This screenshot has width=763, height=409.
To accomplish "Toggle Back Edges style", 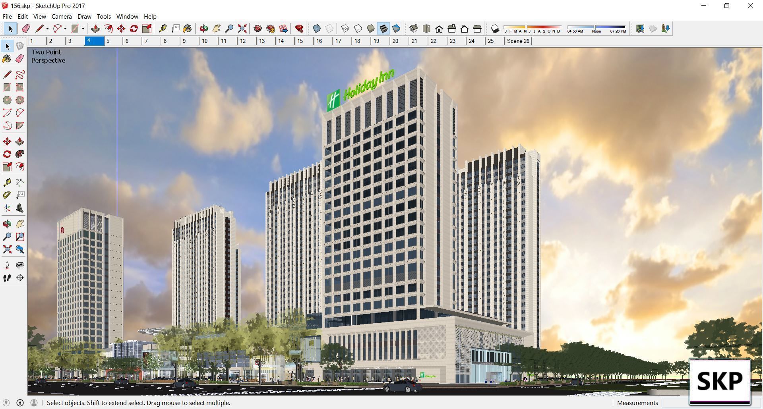I will coord(329,29).
